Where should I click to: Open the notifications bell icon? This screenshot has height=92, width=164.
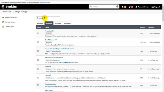[122, 7]
